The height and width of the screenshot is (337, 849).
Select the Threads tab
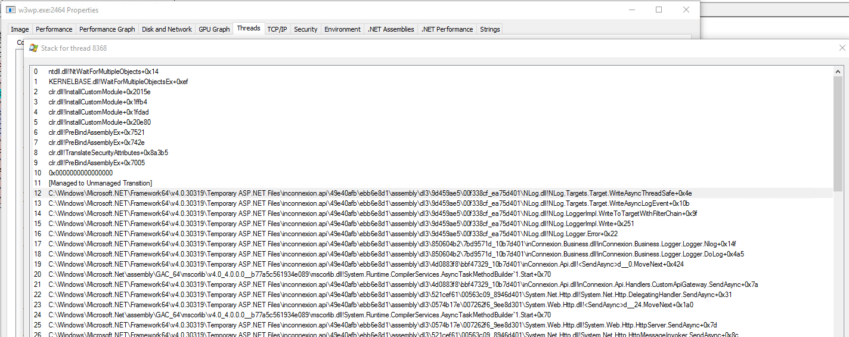(x=249, y=28)
